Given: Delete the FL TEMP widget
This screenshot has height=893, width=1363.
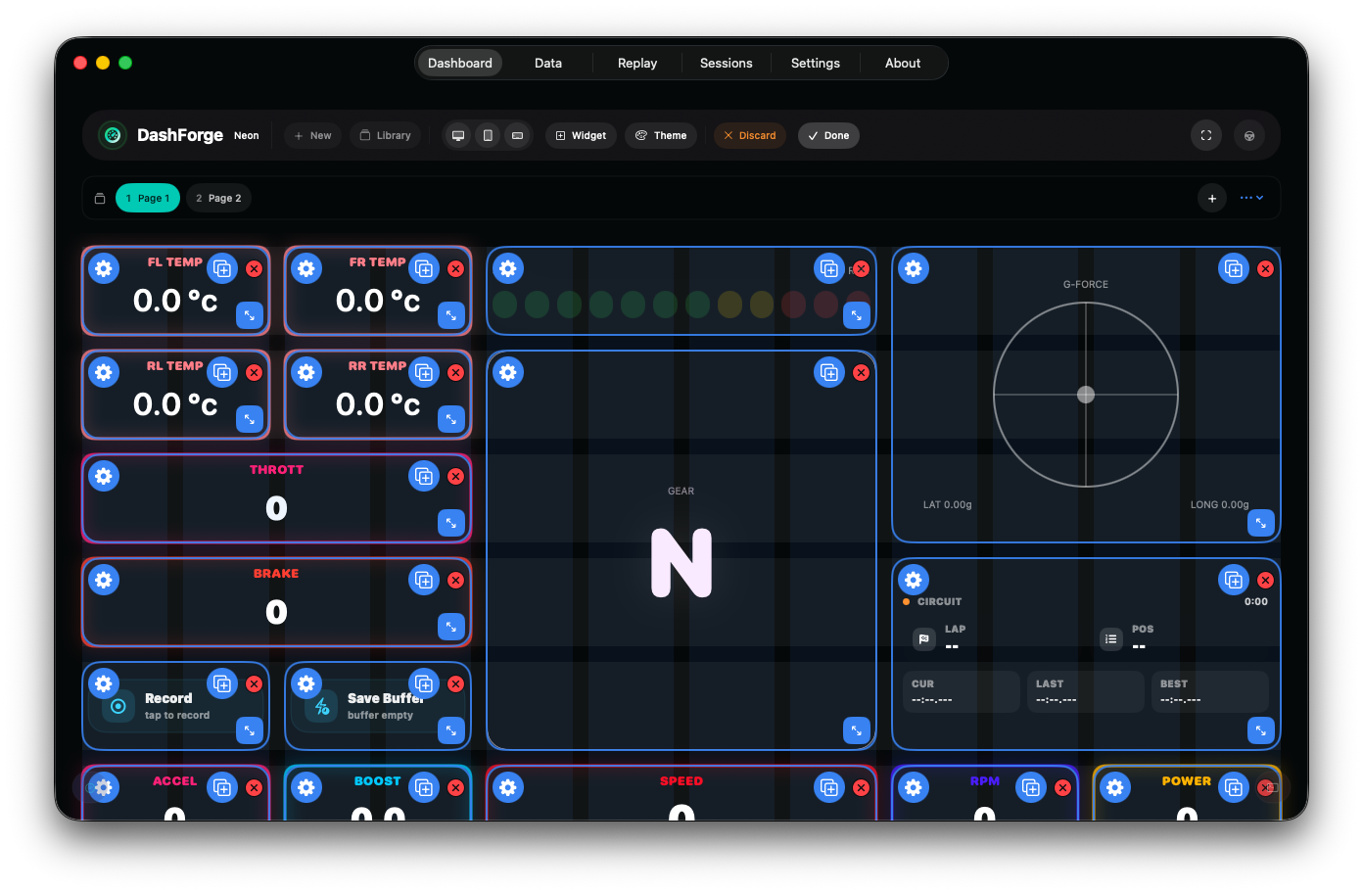Looking at the screenshot, I should pos(254,268).
